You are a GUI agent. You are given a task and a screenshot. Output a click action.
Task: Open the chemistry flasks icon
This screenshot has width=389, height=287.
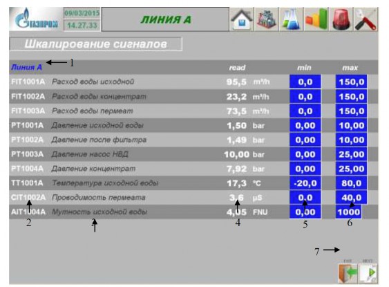[292, 19]
